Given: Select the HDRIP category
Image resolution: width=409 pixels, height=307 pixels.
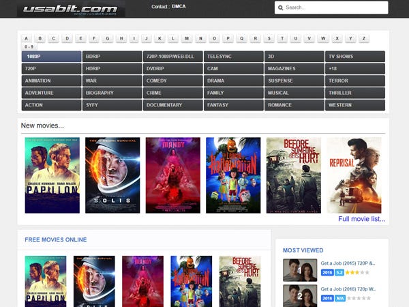Looking at the screenshot, I should (112, 69).
